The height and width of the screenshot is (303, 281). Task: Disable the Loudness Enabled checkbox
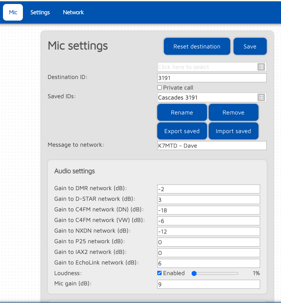click(160, 273)
